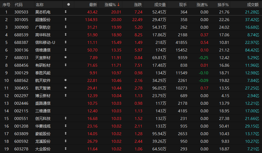The width and height of the screenshot is (262, 153).
Task: Sort by 现手 column header
Action: tap(183, 5)
